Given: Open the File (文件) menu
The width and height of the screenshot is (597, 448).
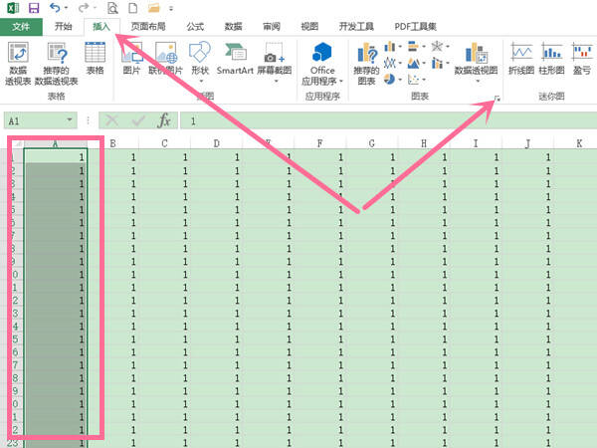Looking at the screenshot, I should (21, 26).
